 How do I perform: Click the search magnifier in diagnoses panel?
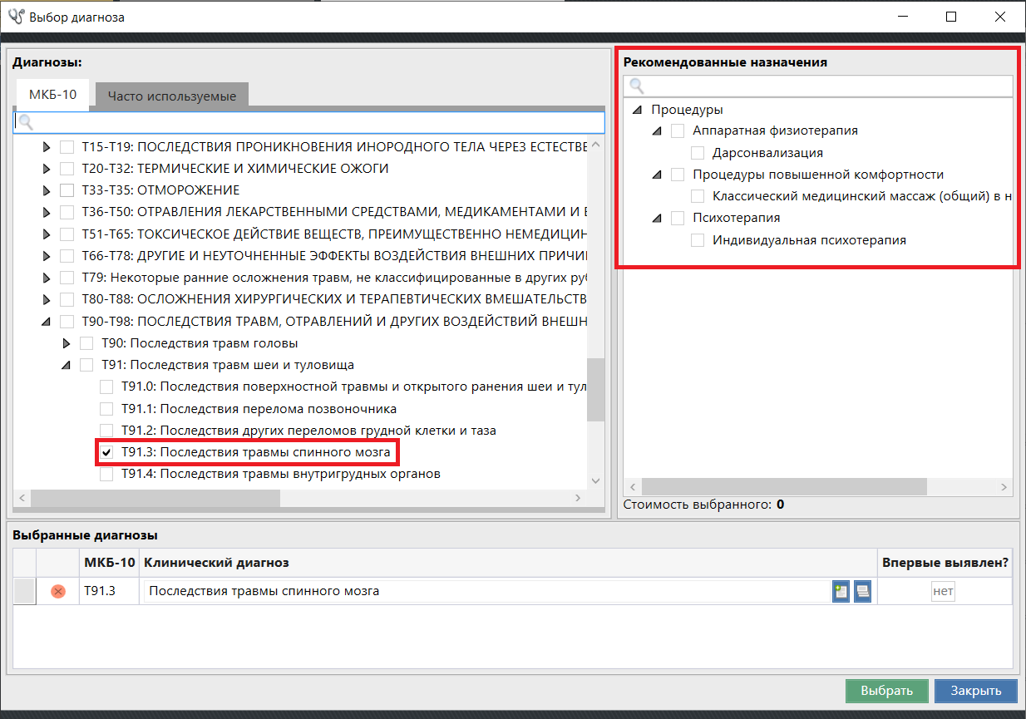pos(26,122)
